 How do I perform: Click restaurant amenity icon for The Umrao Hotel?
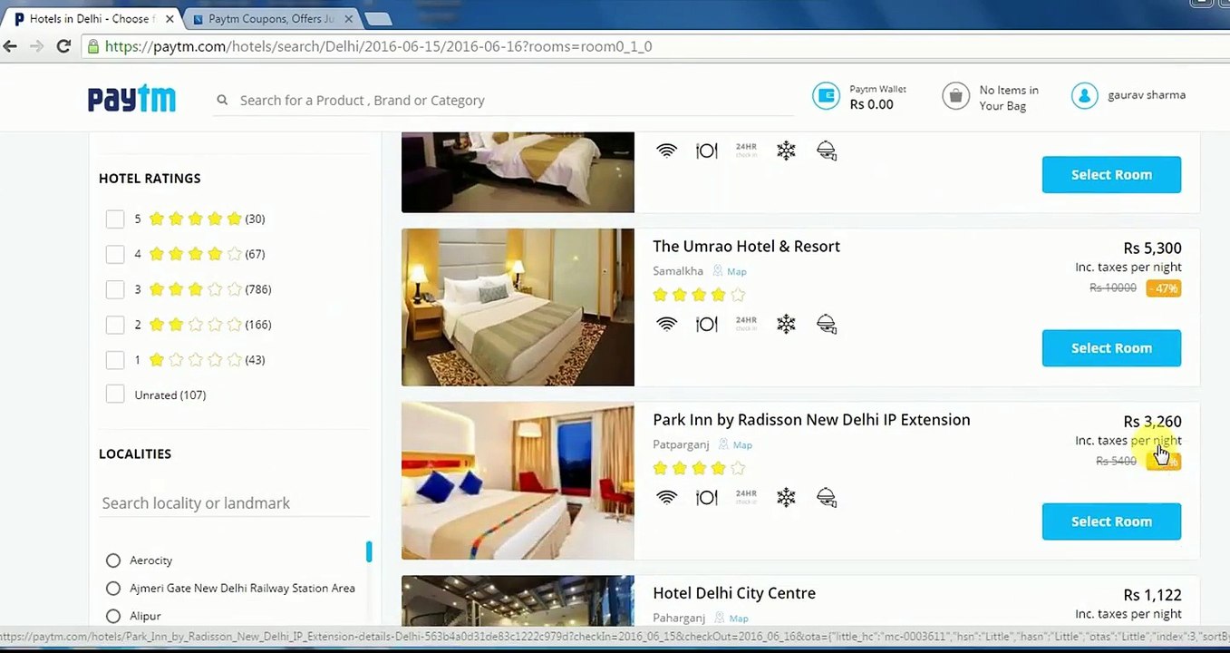707,324
